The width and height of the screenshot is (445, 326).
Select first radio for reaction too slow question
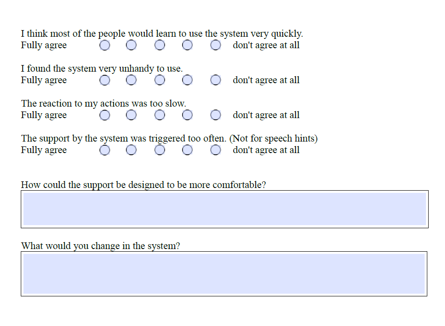point(105,115)
